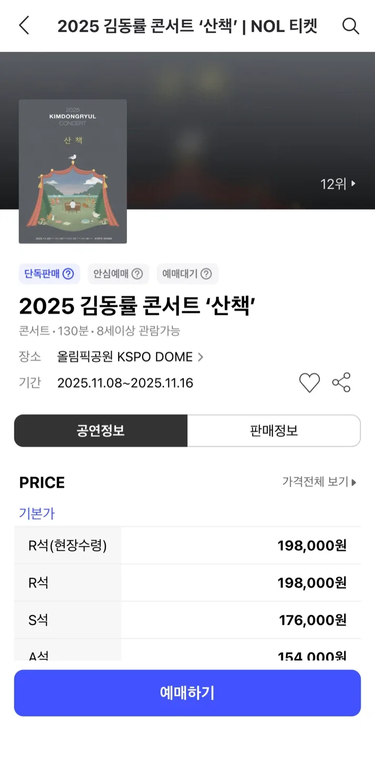Viewport: 375px width, 758px height.
Task: Switch to the 공연정보 tab
Action: (x=101, y=431)
